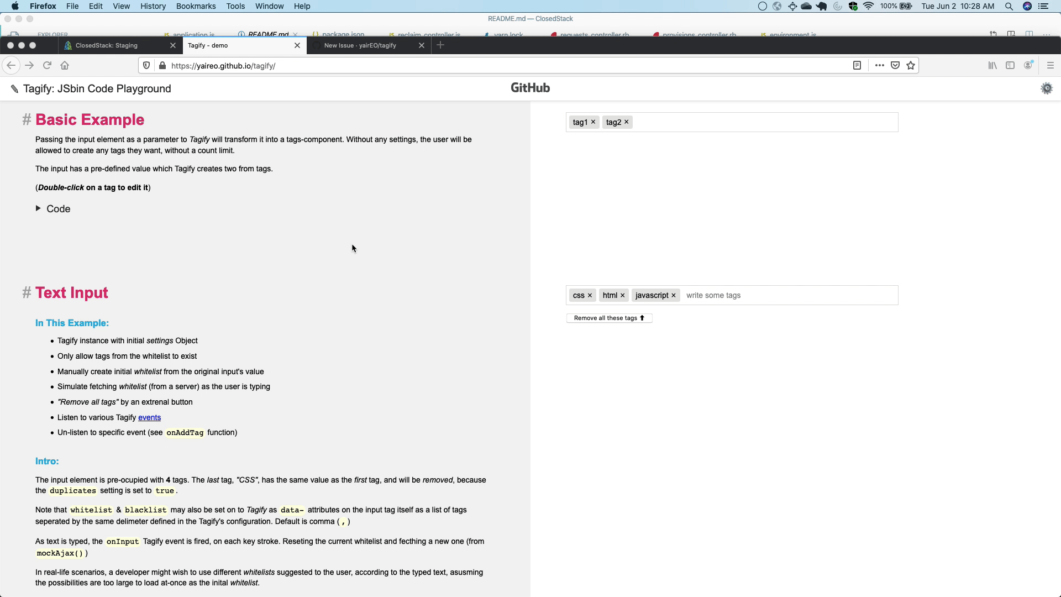Remove the css tag
The image size is (1061, 597).
pos(590,295)
